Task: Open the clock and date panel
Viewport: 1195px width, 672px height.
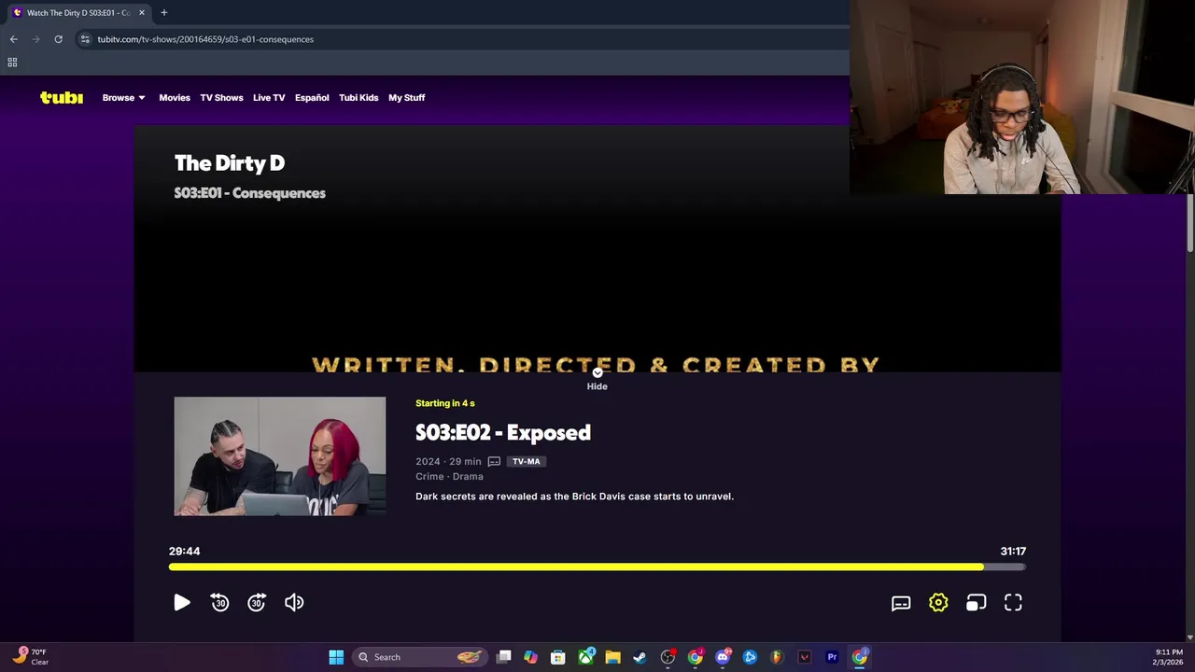Action: click(1169, 657)
